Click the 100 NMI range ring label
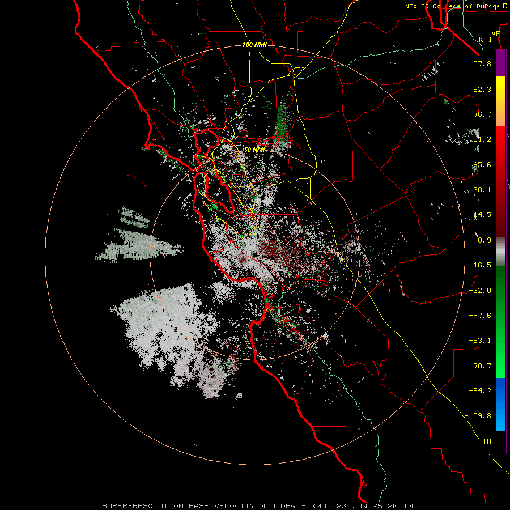The height and width of the screenshot is (510, 510). 254,45
